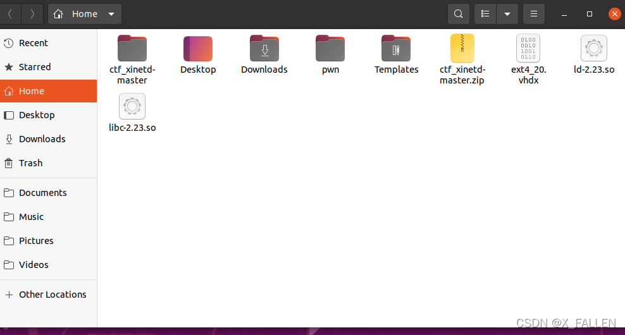Open the hamburger main menu
Image resolution: width=625 pixels, height=335 pixels.
(x=534, y=14)
